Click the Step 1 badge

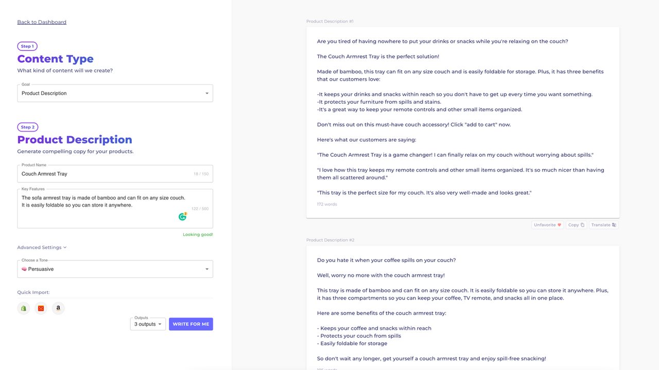27,46
